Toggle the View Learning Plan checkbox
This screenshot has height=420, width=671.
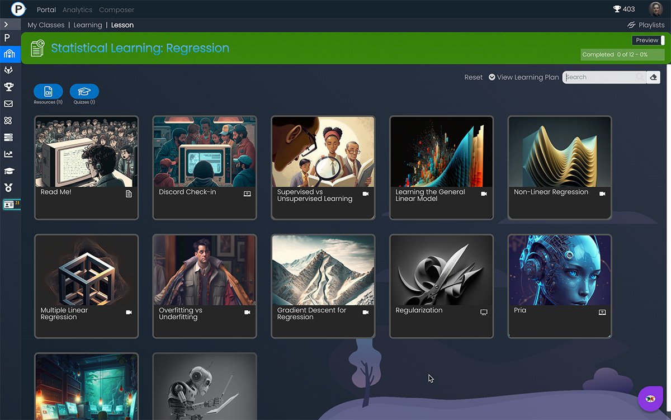tap(492, 77)
